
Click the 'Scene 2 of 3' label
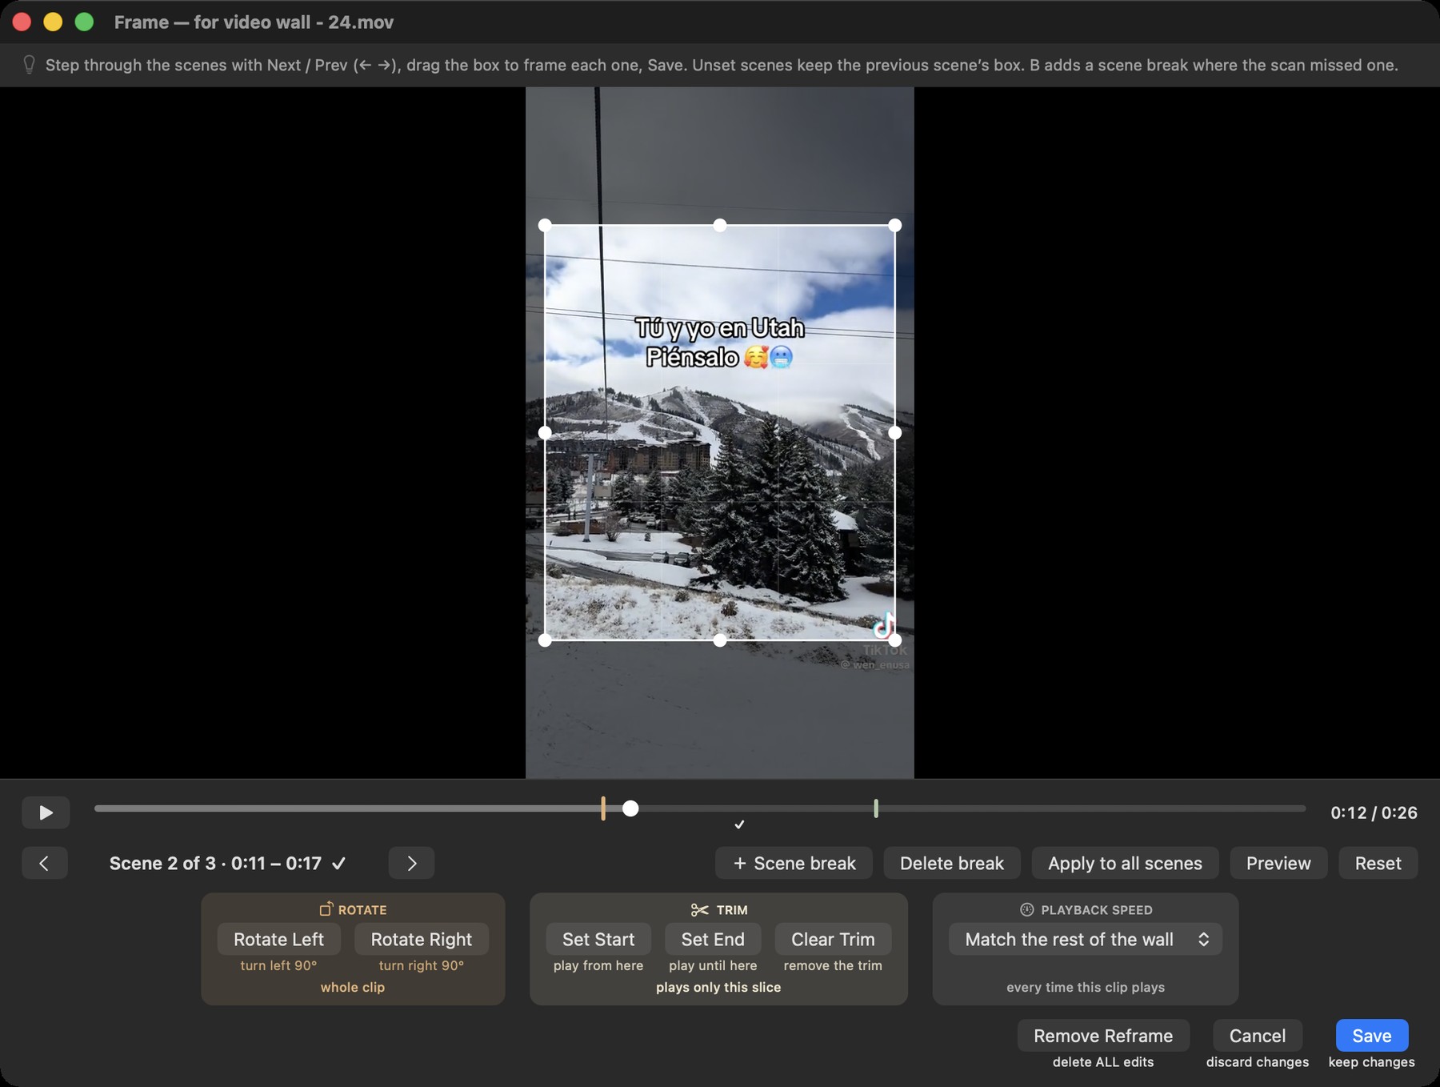point(162,863)
